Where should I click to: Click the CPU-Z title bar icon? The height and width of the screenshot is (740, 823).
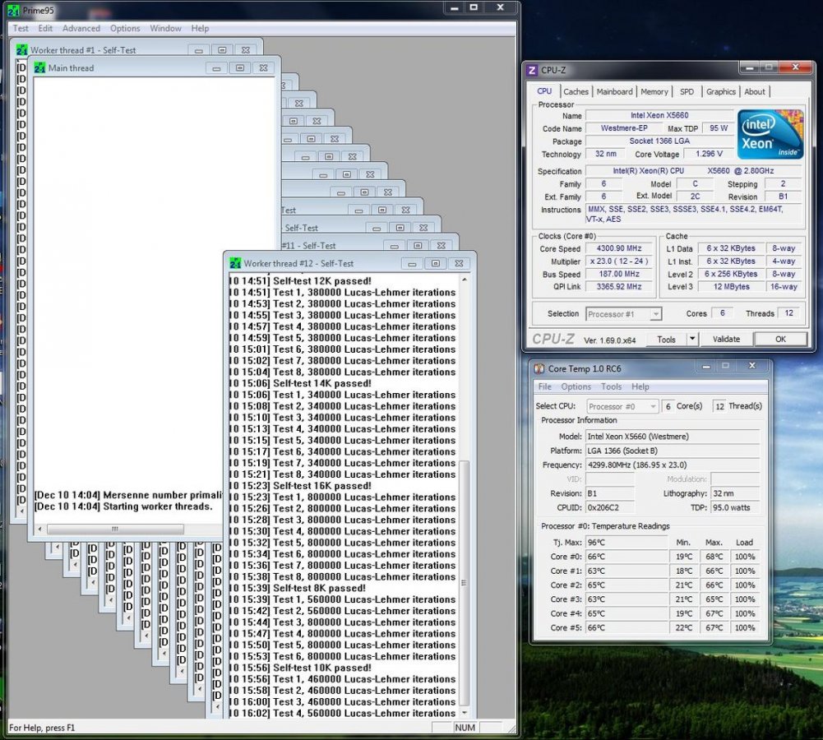coord(532,71)
